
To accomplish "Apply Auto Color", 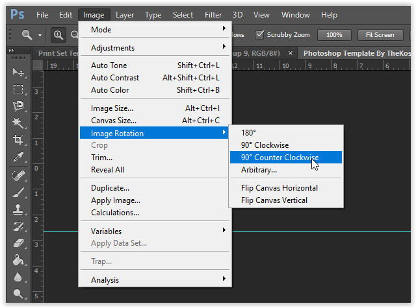I will [155, 90].
